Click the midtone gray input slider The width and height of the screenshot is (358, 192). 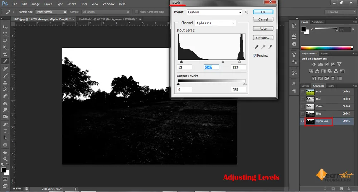point(223,62)
